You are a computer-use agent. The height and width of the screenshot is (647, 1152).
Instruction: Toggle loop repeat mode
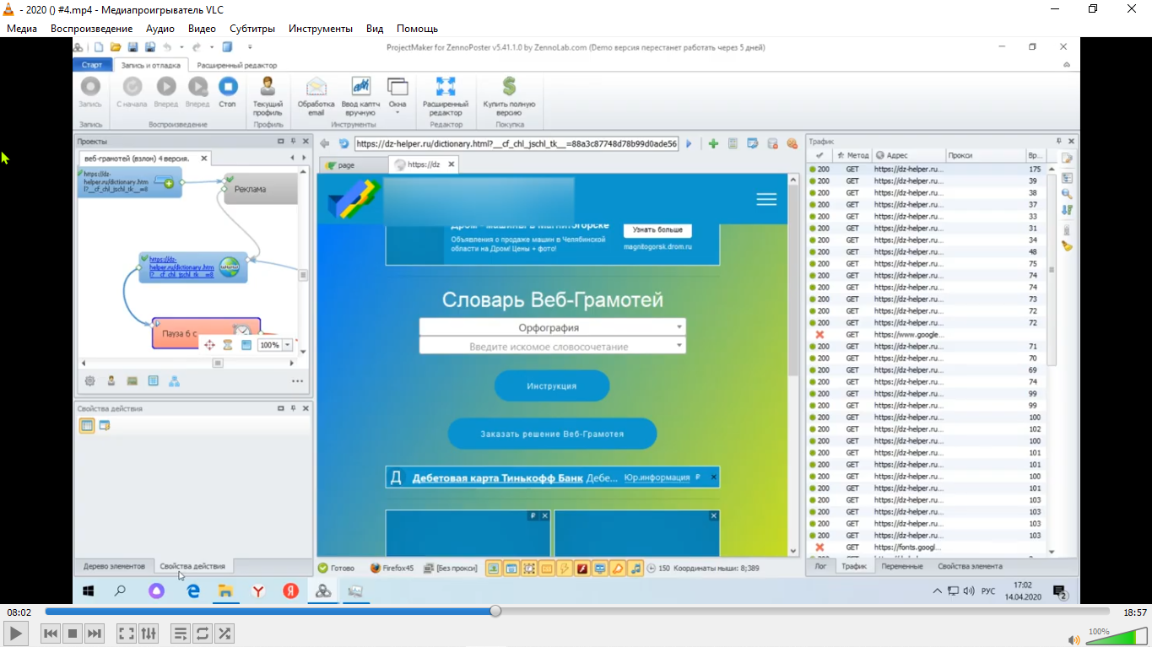202,633
